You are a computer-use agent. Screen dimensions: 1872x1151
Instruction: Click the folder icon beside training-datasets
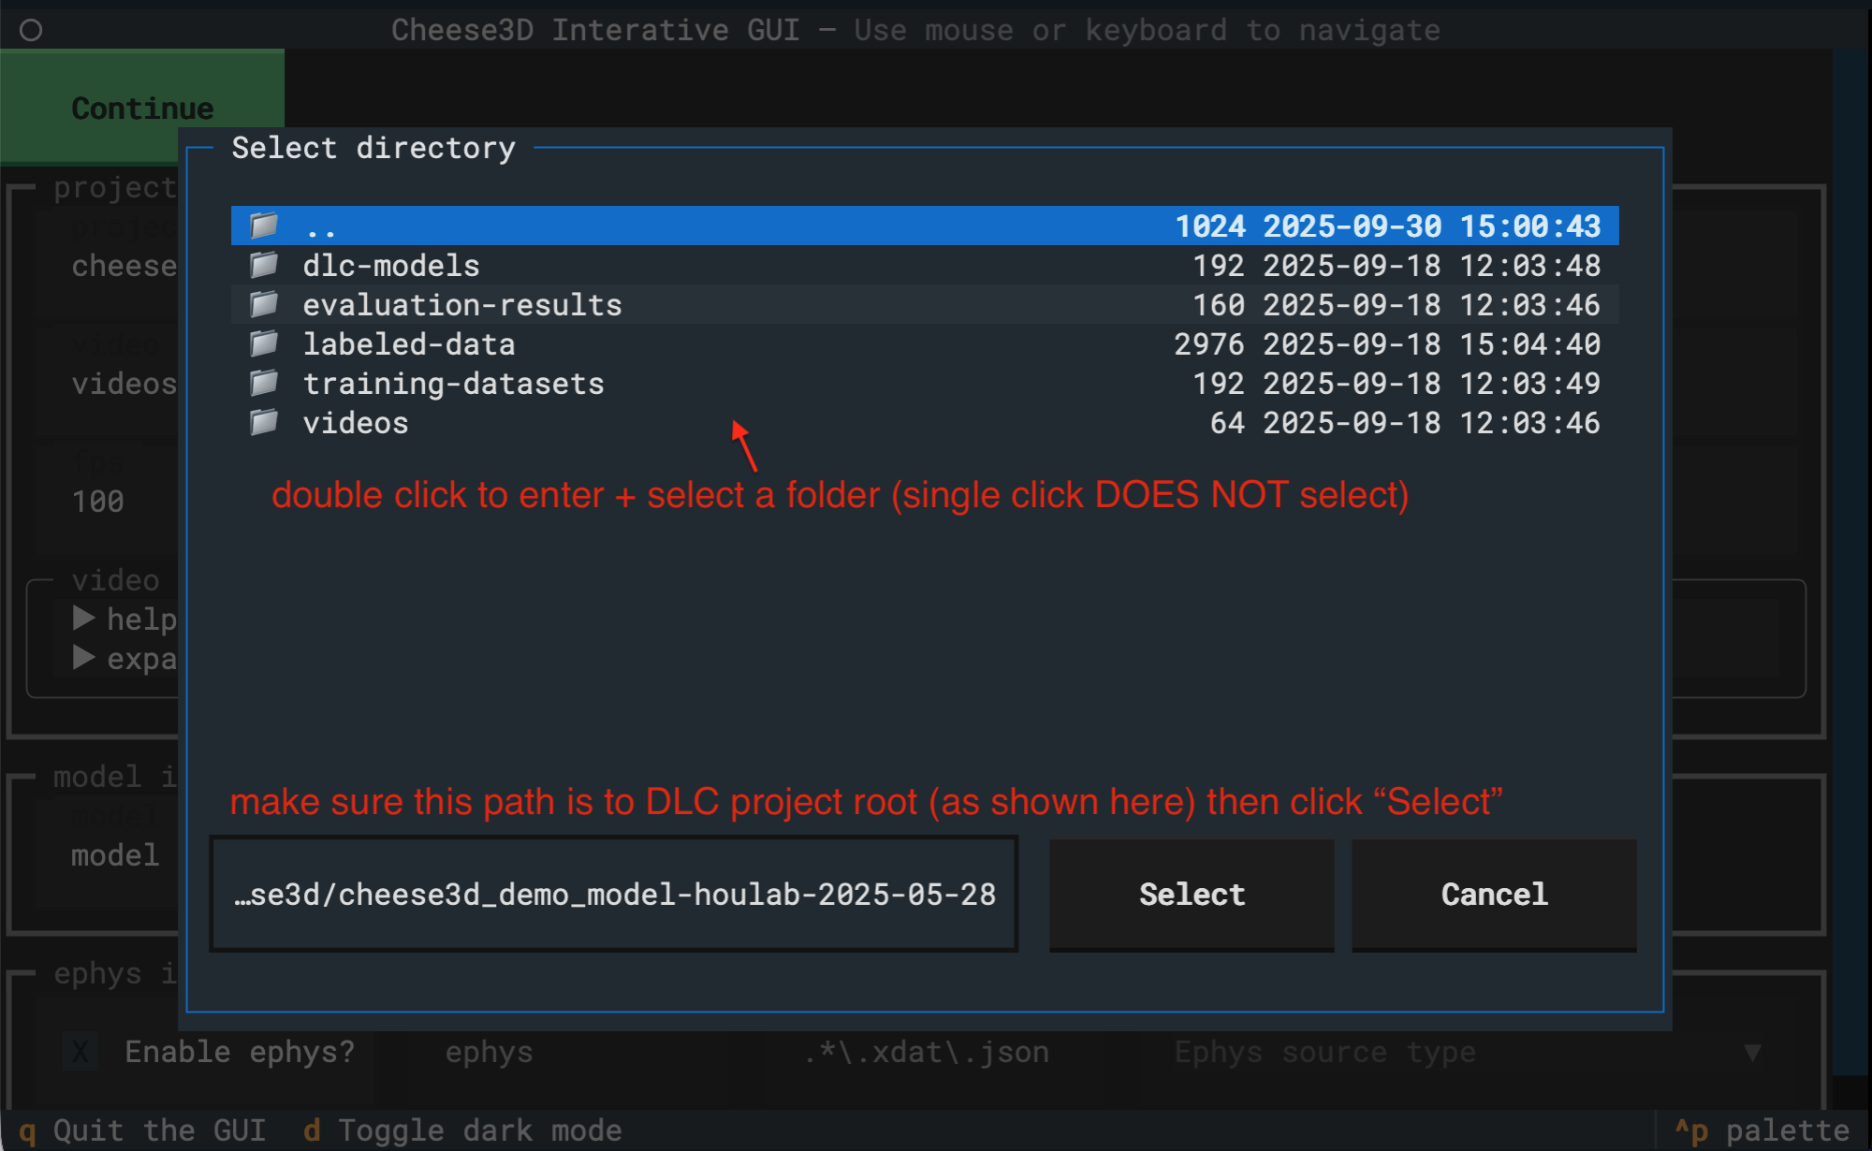pyautogui.click(x=264, y=383)
